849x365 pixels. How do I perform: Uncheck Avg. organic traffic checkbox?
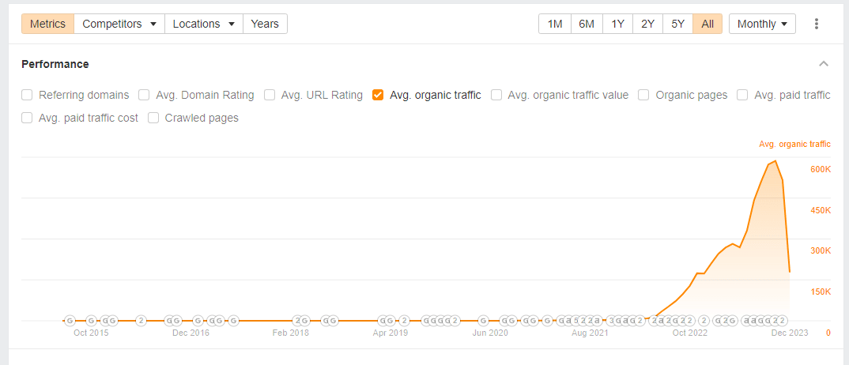pos(378,95)
